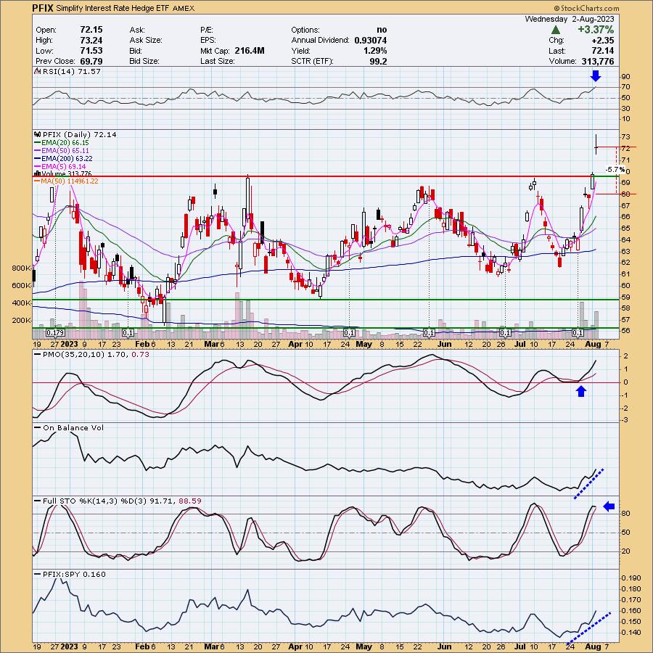Screen dimensions: 653x653
Task: Click the Options value no
Action: coord(382,30)
